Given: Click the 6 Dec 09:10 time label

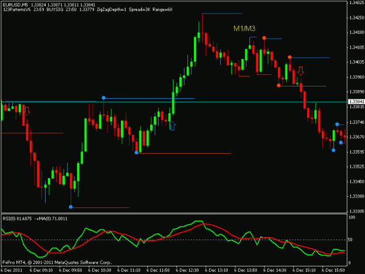Looking at the screenshot, I should pos(41,270).
